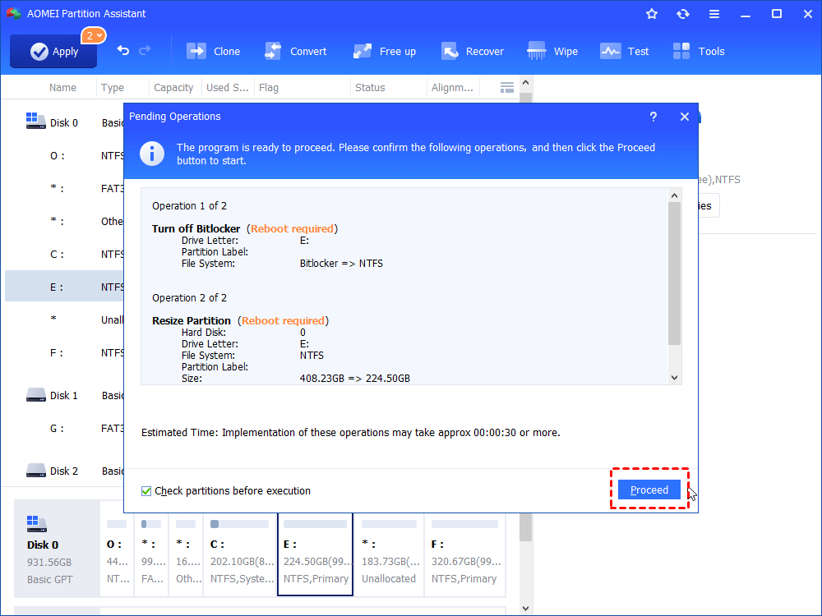Click the AOMEI Partition Assistant app logo
822x616 pixels.
(14, 14)
